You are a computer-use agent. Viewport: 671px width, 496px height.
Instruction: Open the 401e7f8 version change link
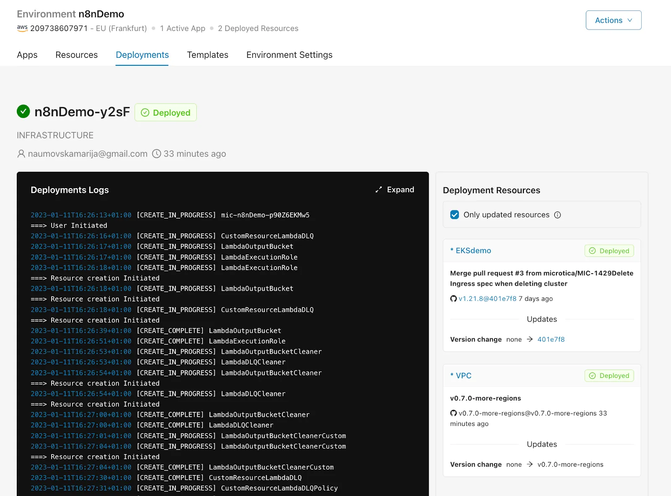coord(551,339)
